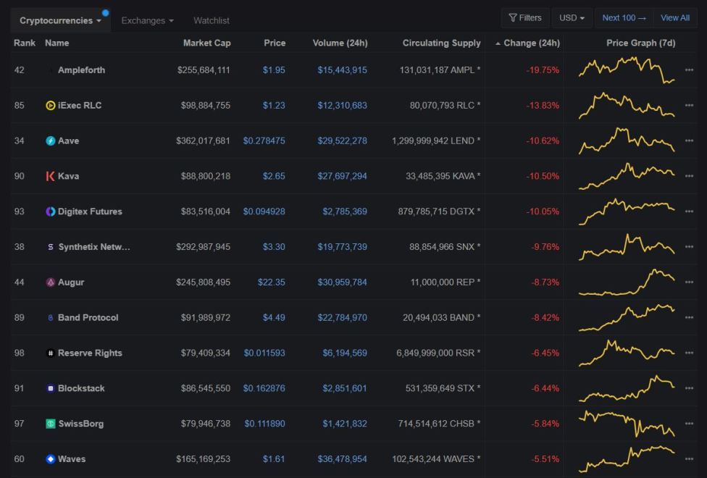The image size is (707, 478).
Task: Open the Band Protocol 7d price graph
Action: (x=627, y=317)
